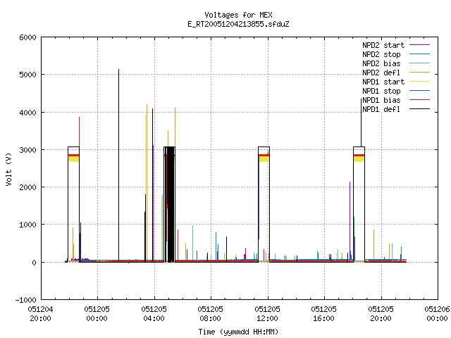Screen dimensions: 451x338
Task: Click the tallest black spike above 5000 volts
Action: pyautogui.click(x=118, y=165)
